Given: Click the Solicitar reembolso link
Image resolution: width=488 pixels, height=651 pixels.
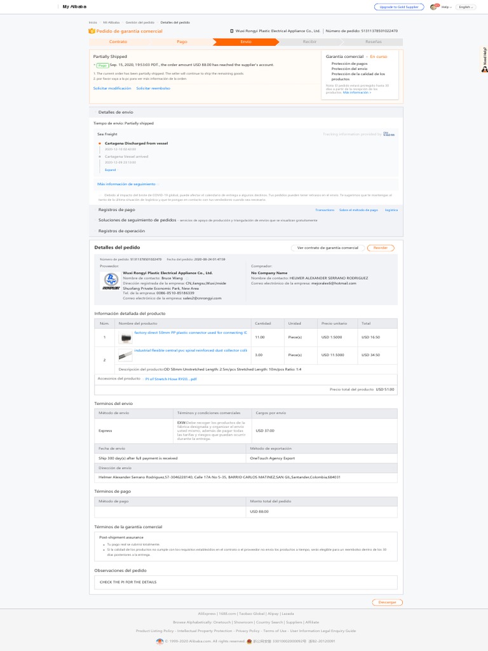Looking at the screenshot, I should (153, 88).
